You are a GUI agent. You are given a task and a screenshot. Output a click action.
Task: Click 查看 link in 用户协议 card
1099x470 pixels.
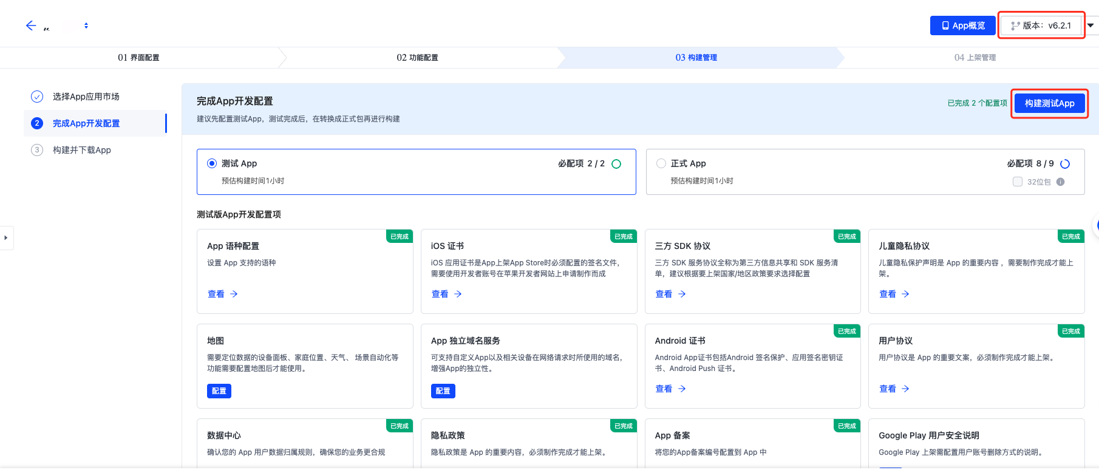point(894,389)
